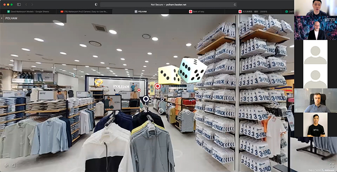Go forward with Safari's forward arrow

32,5
